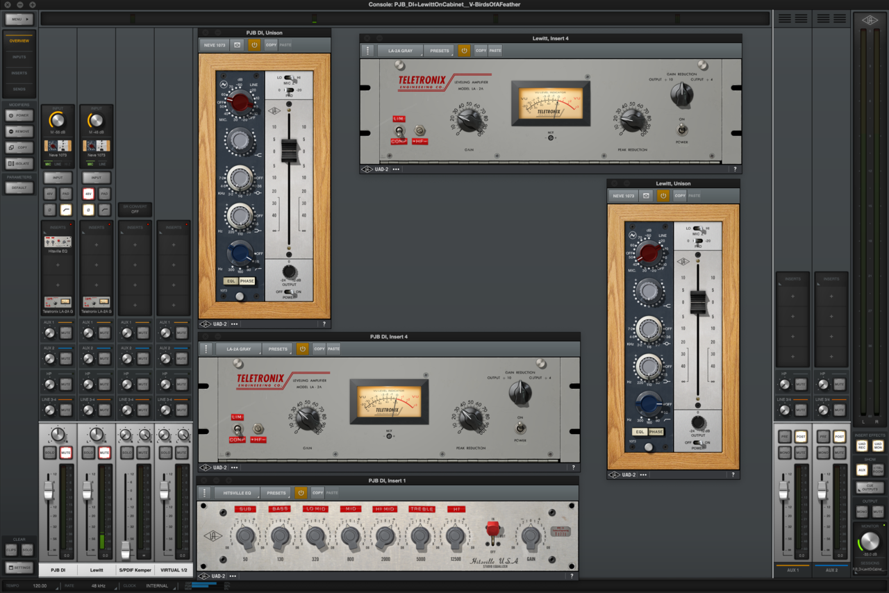Click COPY in PJB DI Unison plugin toolbar

[x=271, y=45]
